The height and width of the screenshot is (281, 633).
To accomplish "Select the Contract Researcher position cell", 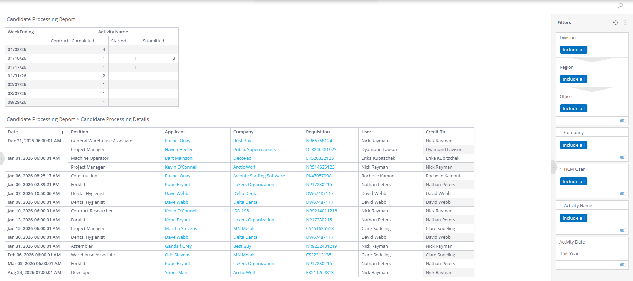I will [x=115, y=211].
